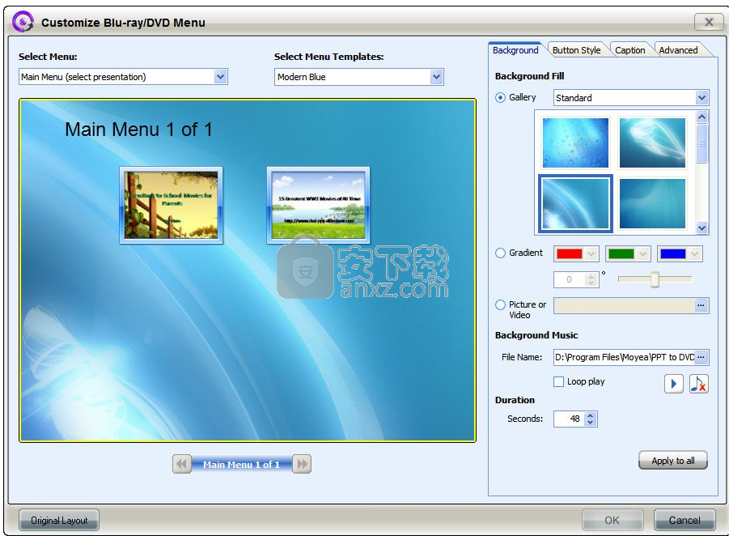
Task: Click the music File Name path field
Action: click(x=624, y=357)
